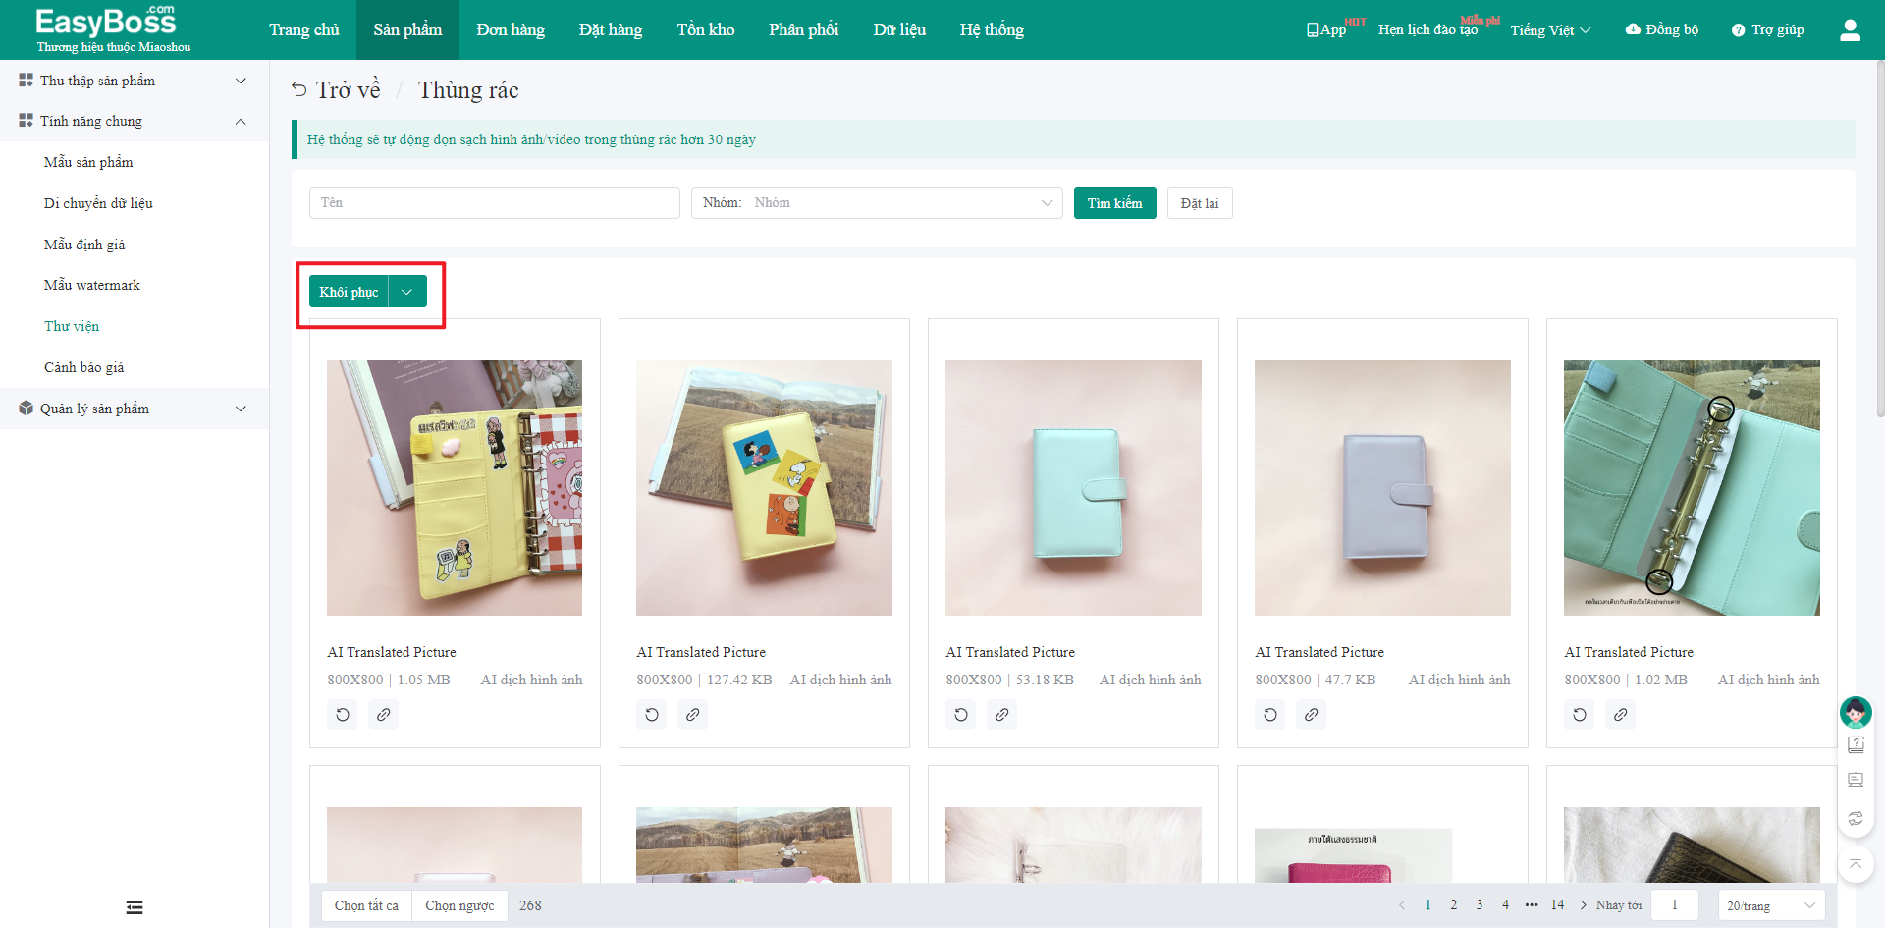
Task: Click the Đặt lại reset button
Action: (x=1200, y=203)
